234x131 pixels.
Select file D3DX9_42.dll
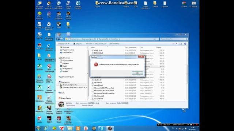(x=98, y=53)
